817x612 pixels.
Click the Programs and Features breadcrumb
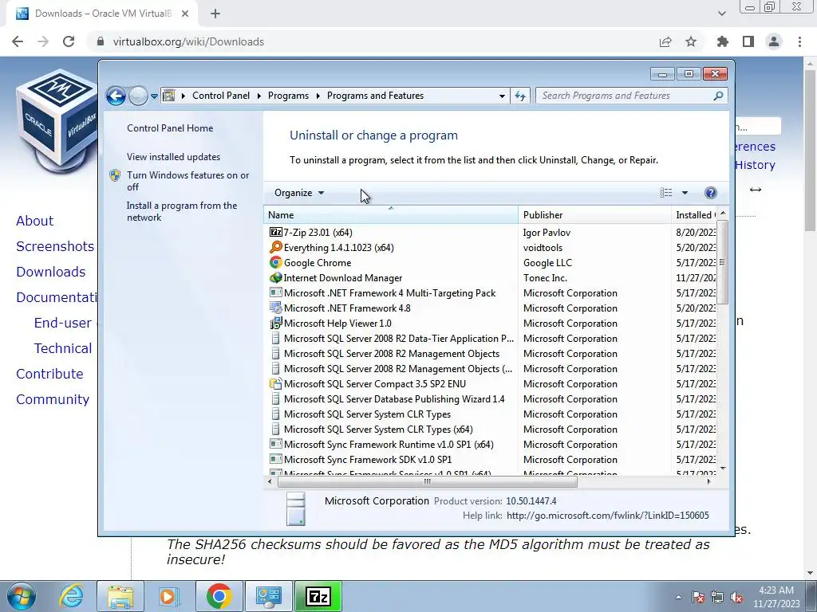(x=375, y=96)
